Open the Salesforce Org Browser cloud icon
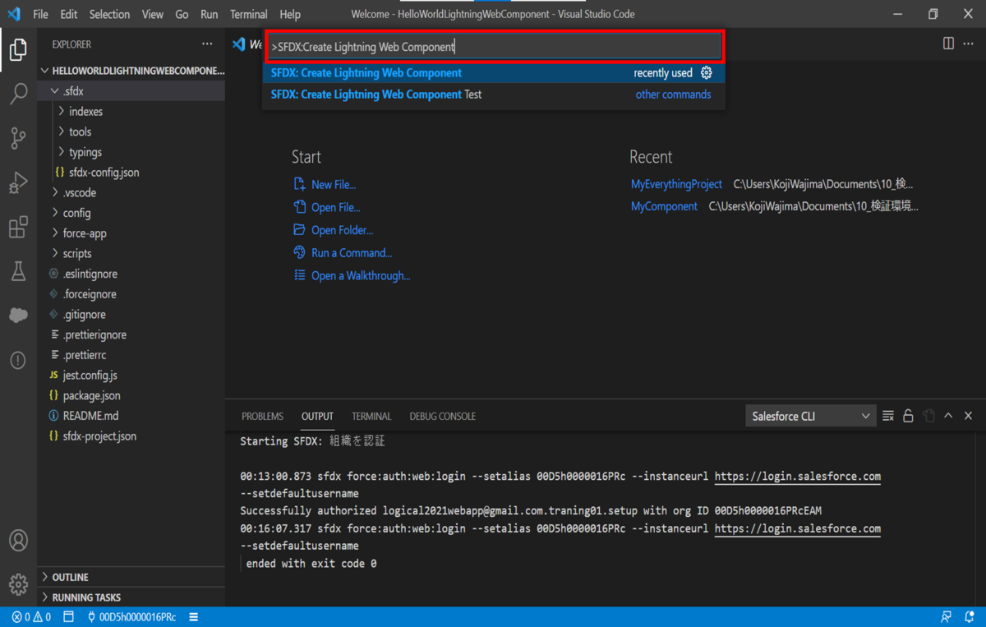Screen dimensions: 986x627 click(x=18, y=316)
